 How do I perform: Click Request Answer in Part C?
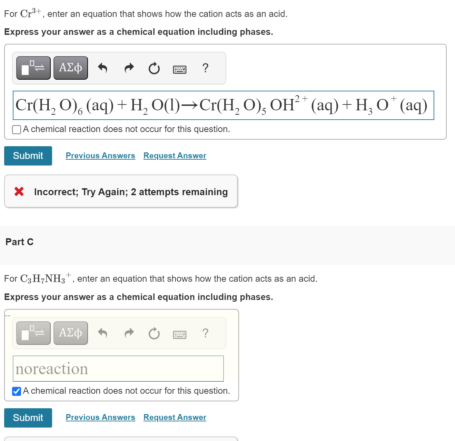click(x=174, y=417)
